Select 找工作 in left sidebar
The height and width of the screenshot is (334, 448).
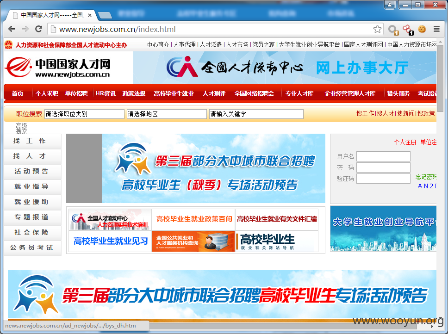[x=32, y=141]
